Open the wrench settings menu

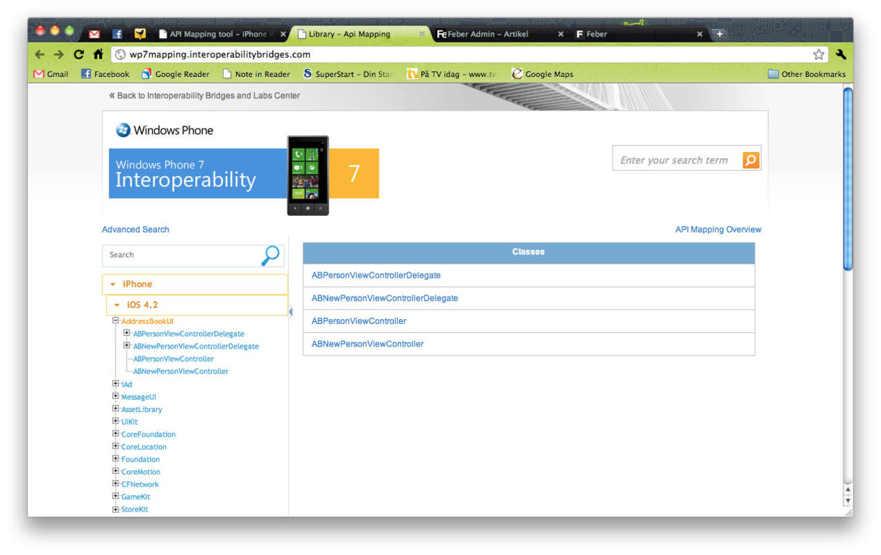point(840,54)
